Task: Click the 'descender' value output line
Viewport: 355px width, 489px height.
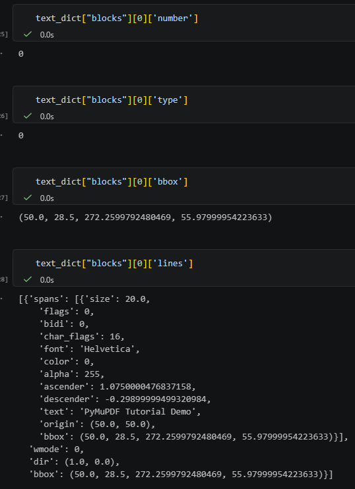Action: pyautogui.click(x=125, y=399)
